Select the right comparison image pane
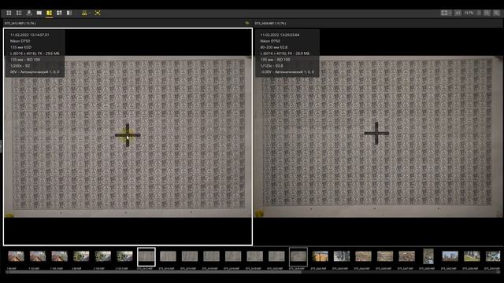504x283 pixels. pos(379,137)
